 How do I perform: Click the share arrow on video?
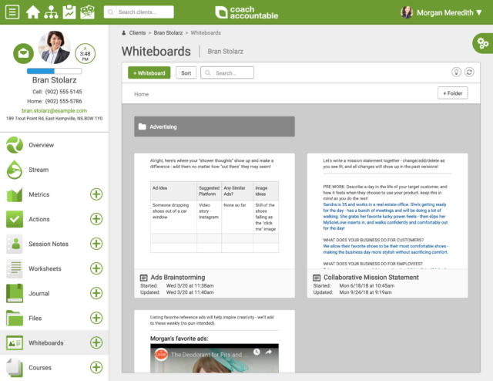point(269,352)
